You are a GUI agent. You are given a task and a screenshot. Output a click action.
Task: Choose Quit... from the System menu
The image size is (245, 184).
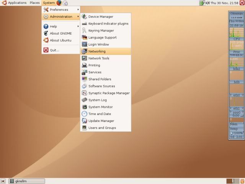click(61, 50)
